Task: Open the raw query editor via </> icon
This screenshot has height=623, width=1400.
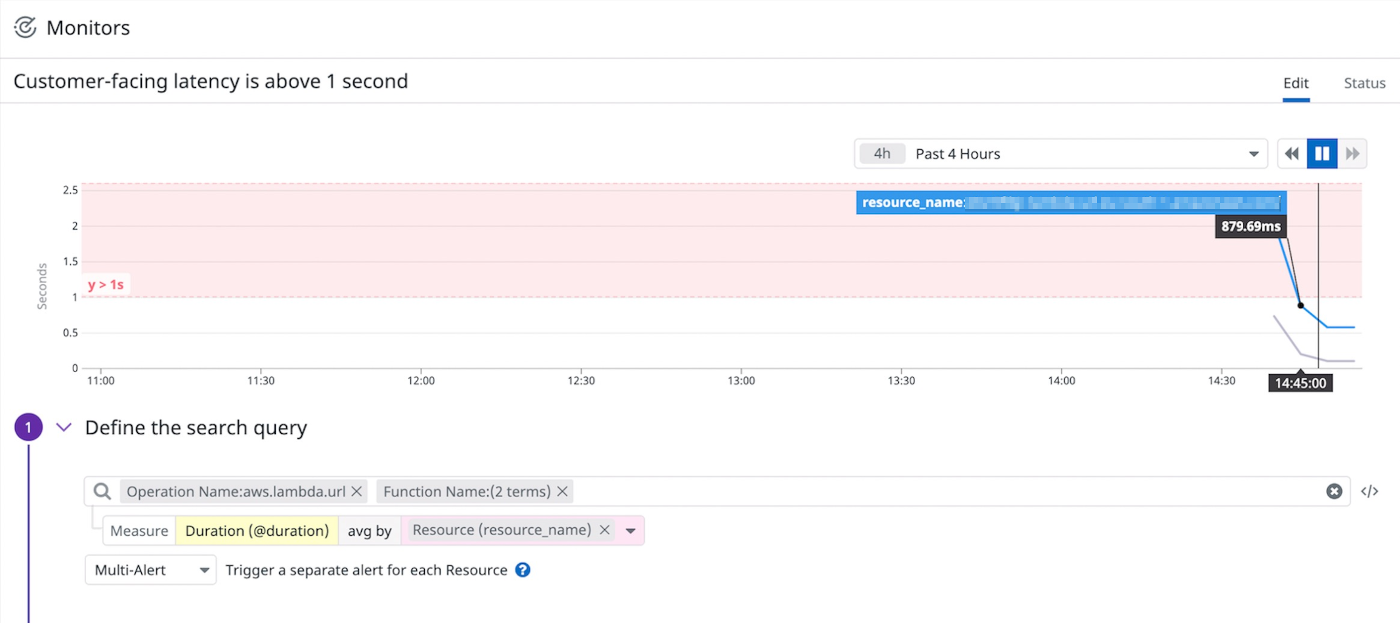Action: coord(1370,491)
